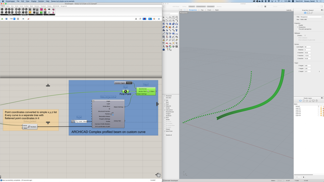
Task: Click the Boolean Toggle component on the canvas
Action: tap(124, 83)
